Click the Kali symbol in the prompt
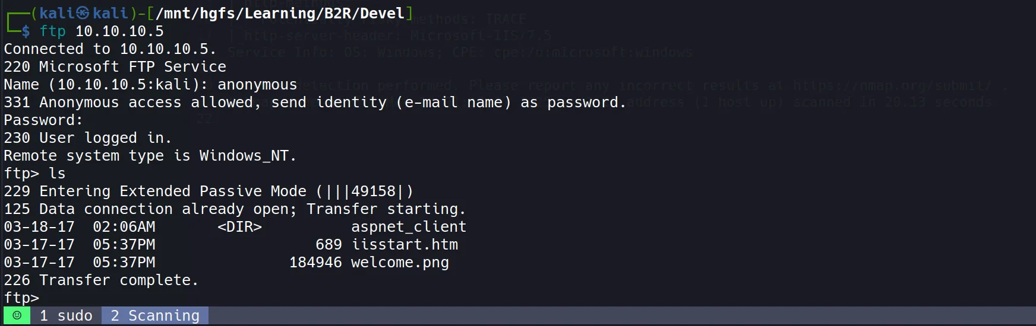The image size is (1036, 326). [x=83, y=13]
